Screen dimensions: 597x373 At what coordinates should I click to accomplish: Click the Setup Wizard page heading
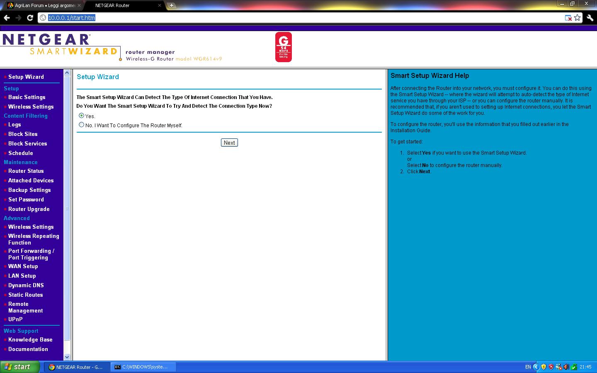[x=98, y=77]
